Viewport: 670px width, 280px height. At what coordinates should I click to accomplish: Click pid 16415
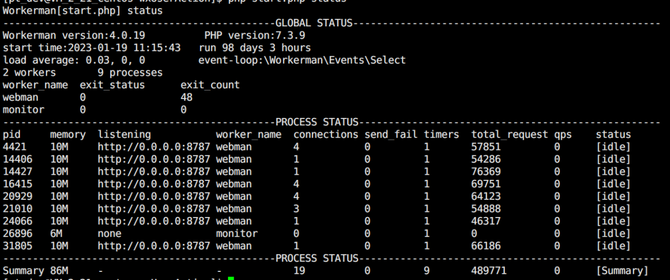pyautogui.click(x=18, y=184)
